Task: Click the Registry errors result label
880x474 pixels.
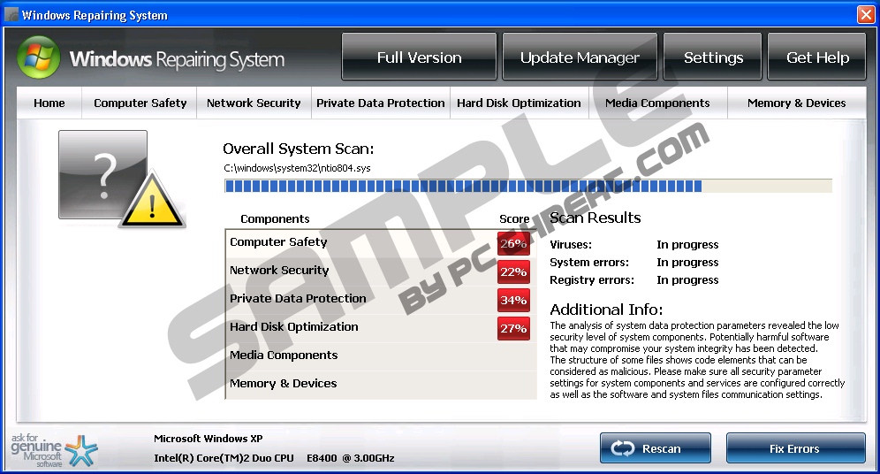Action: pos(592,279)
